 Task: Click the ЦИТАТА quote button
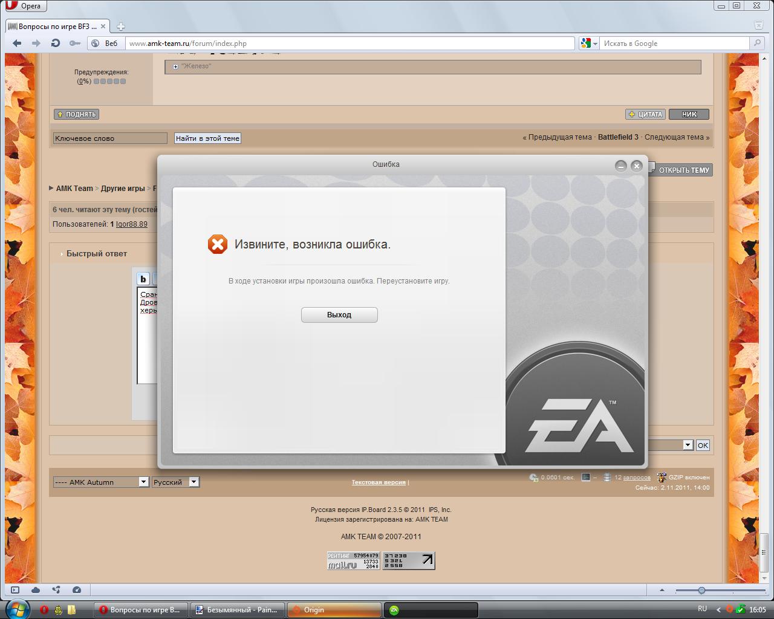point(646,114)
